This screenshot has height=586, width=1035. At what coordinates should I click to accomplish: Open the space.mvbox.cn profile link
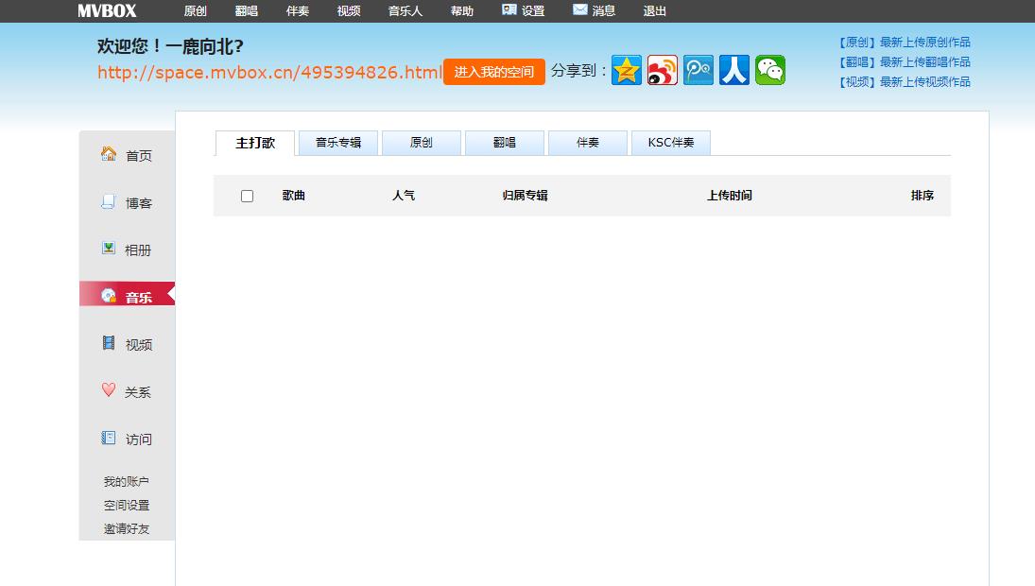tap(269, 72)
